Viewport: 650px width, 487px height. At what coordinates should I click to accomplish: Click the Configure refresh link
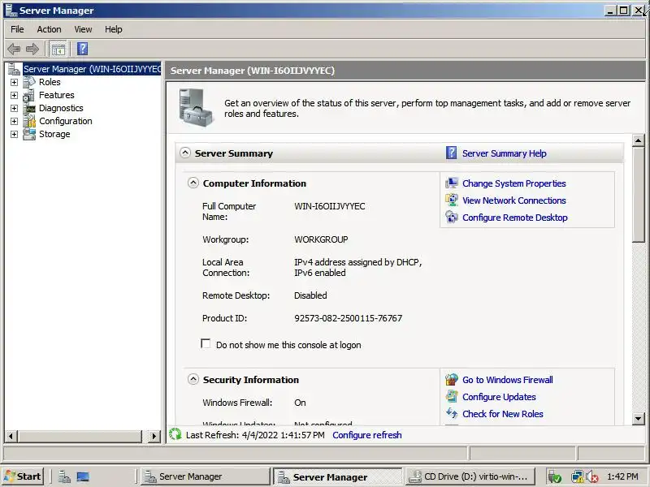point(367,435)
